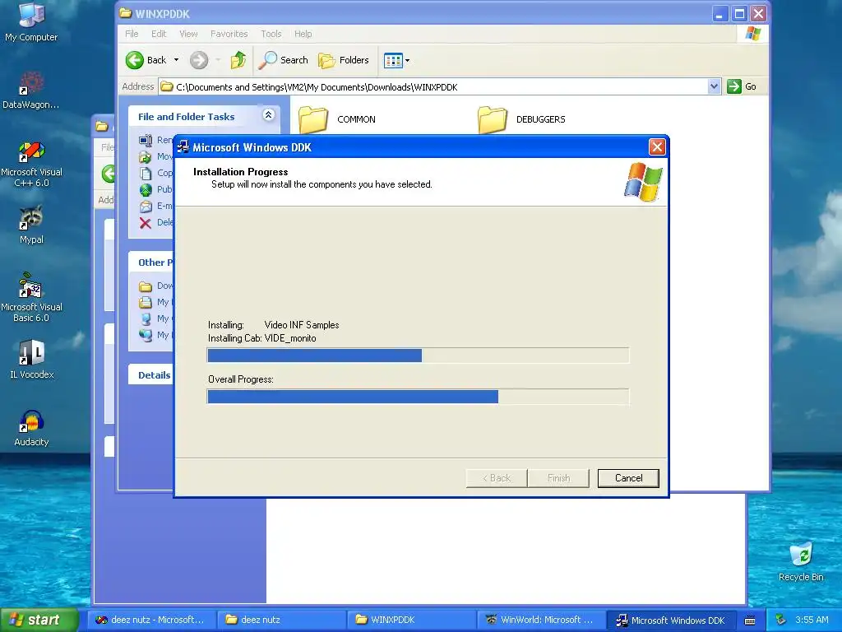Screen dimensions: 842x632
Task: Open the Help menu
Action: point(303,34)
